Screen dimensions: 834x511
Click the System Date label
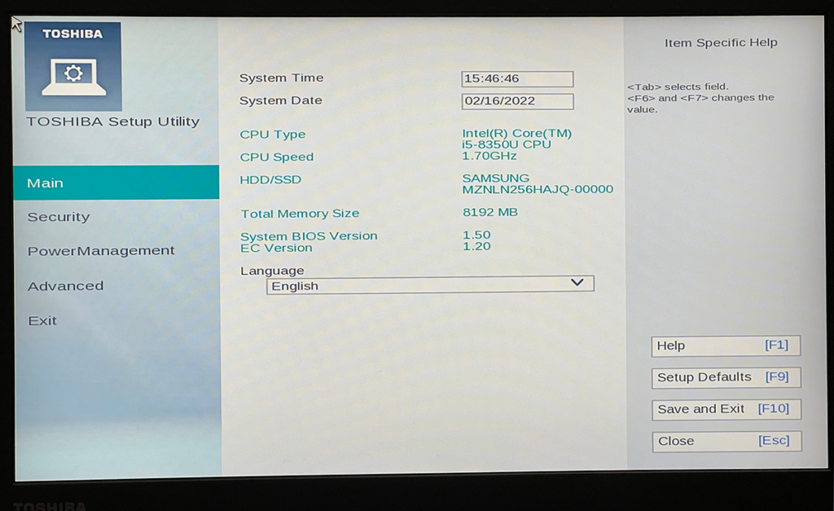280,100
